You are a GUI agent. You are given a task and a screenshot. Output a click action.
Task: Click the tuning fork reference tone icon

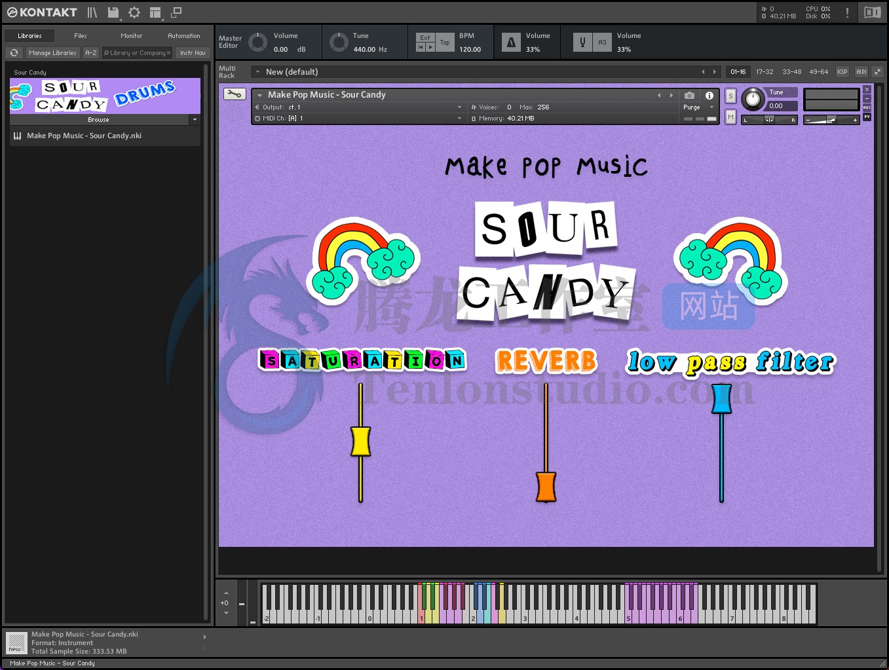(582, 43)
